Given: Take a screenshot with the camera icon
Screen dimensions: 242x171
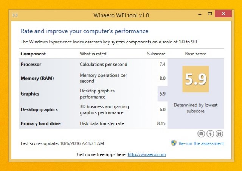Looking at the screenshot, I should click(201, 134).
